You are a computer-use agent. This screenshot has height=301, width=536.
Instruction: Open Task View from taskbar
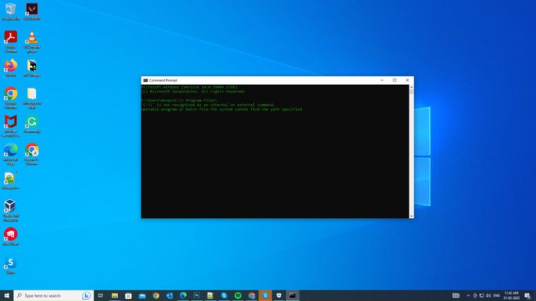(x=101, y=295)
